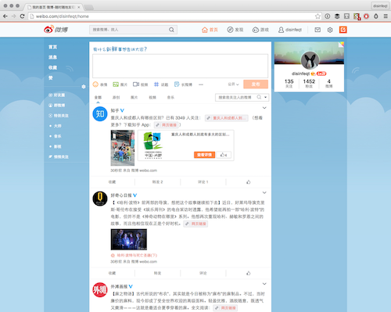Image resolution: width=391 pixels, height=312 pixels.
Task: Expand the advanced search arrow in feed search
Action: pos(266,97)
